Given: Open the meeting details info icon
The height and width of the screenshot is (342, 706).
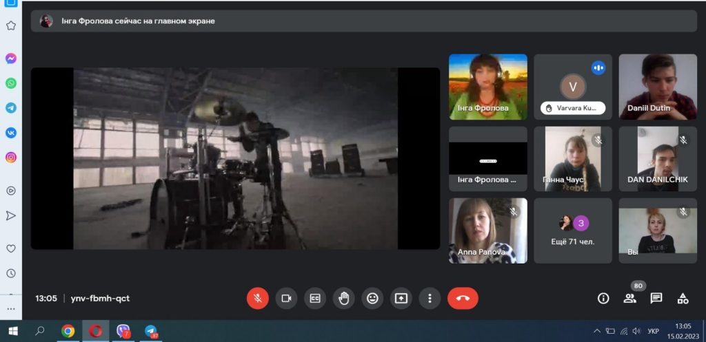Looking at the screenshot, I should [x=603, y=298].
